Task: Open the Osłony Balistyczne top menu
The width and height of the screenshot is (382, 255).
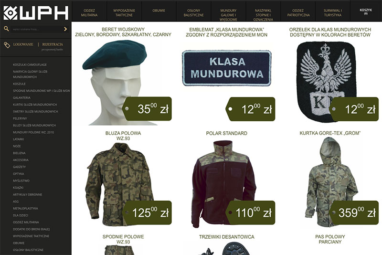Action: click(193, 13)
